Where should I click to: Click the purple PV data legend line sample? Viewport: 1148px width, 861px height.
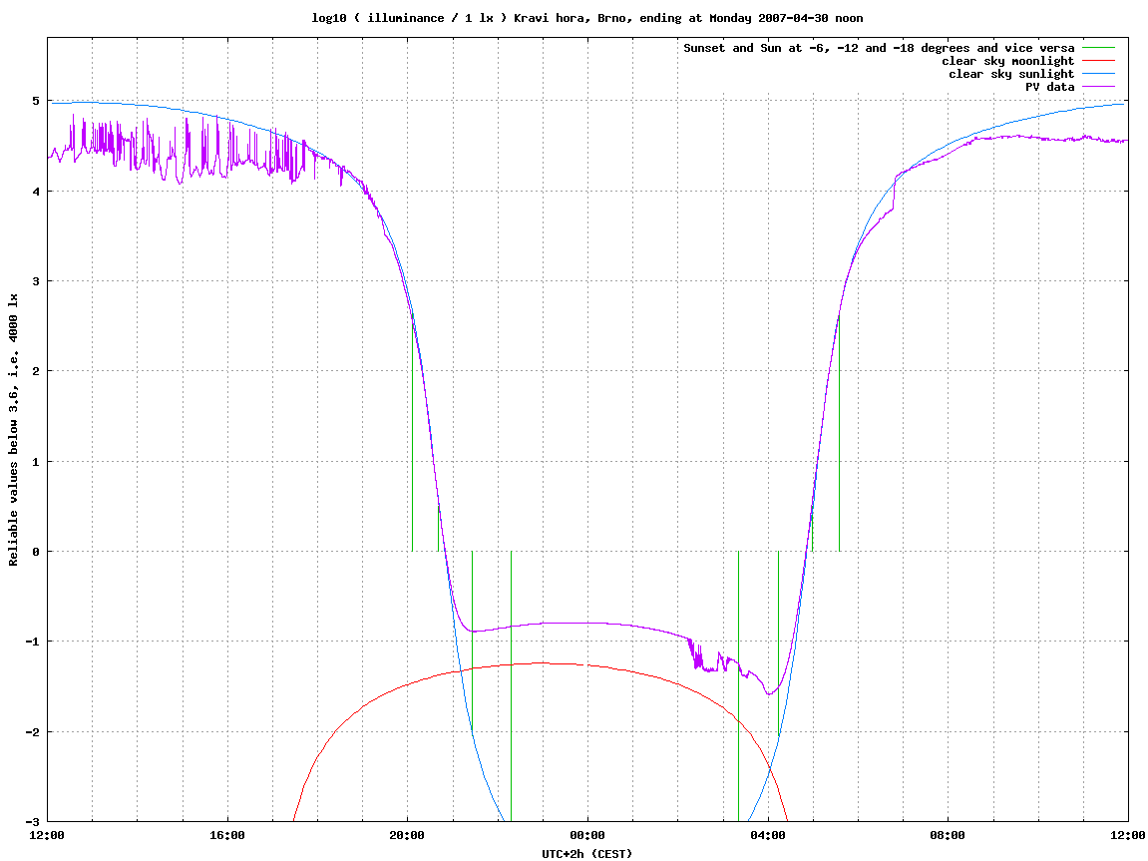click(x=1098, y=87)
